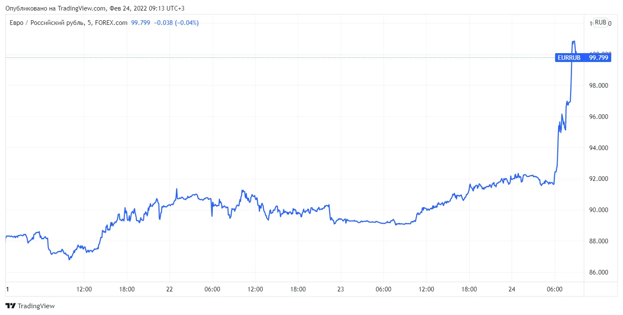The image size is (623, 315).
Task: Click the date marker 1 on the time axis
Action: pos(7,289)
